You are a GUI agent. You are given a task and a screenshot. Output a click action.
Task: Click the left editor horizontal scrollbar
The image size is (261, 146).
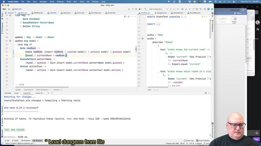[42, 87]
